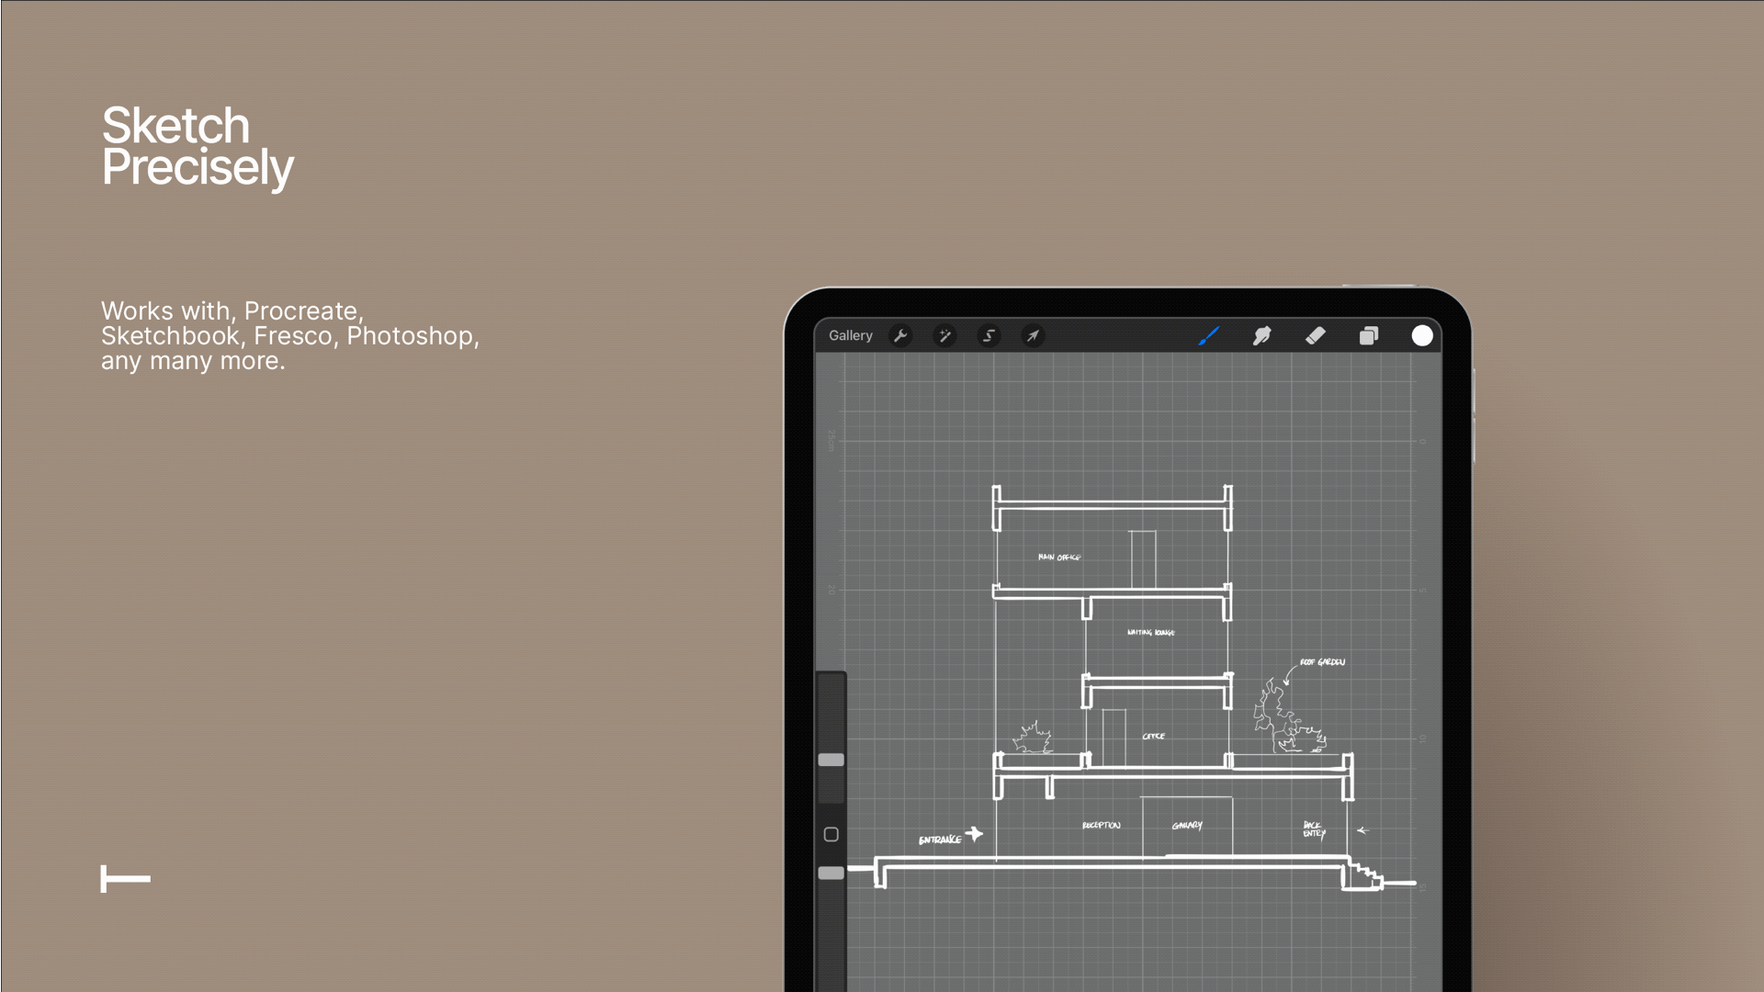Select the Smudge finger tool

point(1261,336)
